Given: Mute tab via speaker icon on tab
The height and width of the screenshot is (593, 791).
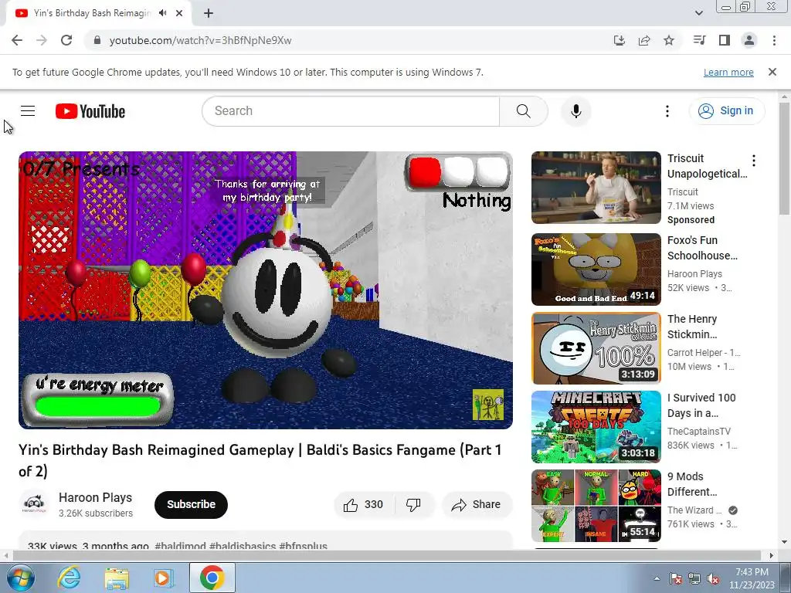Looking at the screenshot, I should point(162,13).
